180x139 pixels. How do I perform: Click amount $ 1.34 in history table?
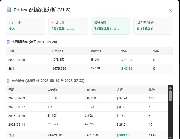(x=121, y=116)
